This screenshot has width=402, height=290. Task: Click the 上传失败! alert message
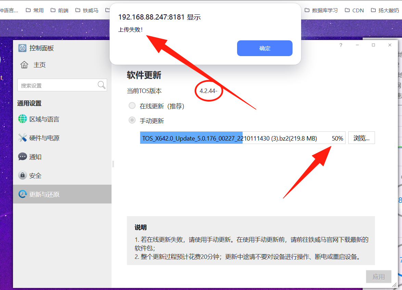point(130,30)
